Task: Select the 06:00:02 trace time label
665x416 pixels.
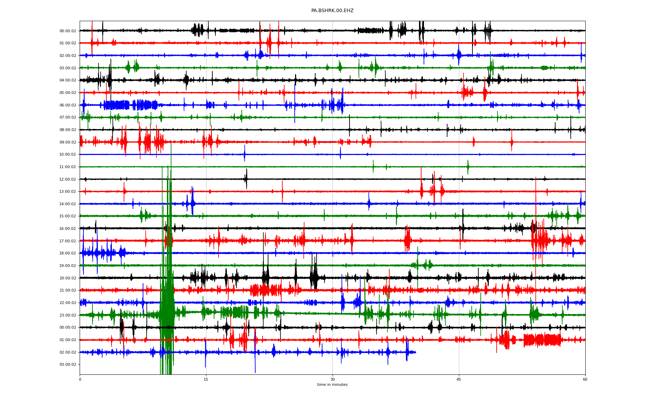Action: coord(68,105)
